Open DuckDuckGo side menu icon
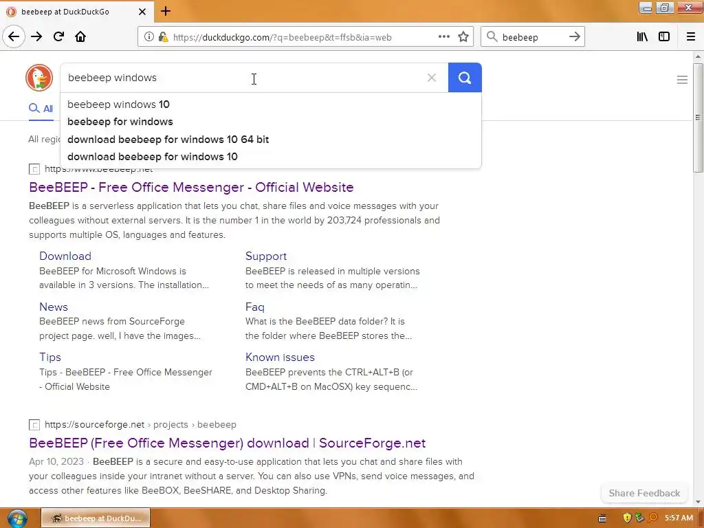704x528 pixels. click(x=682, y=80)
